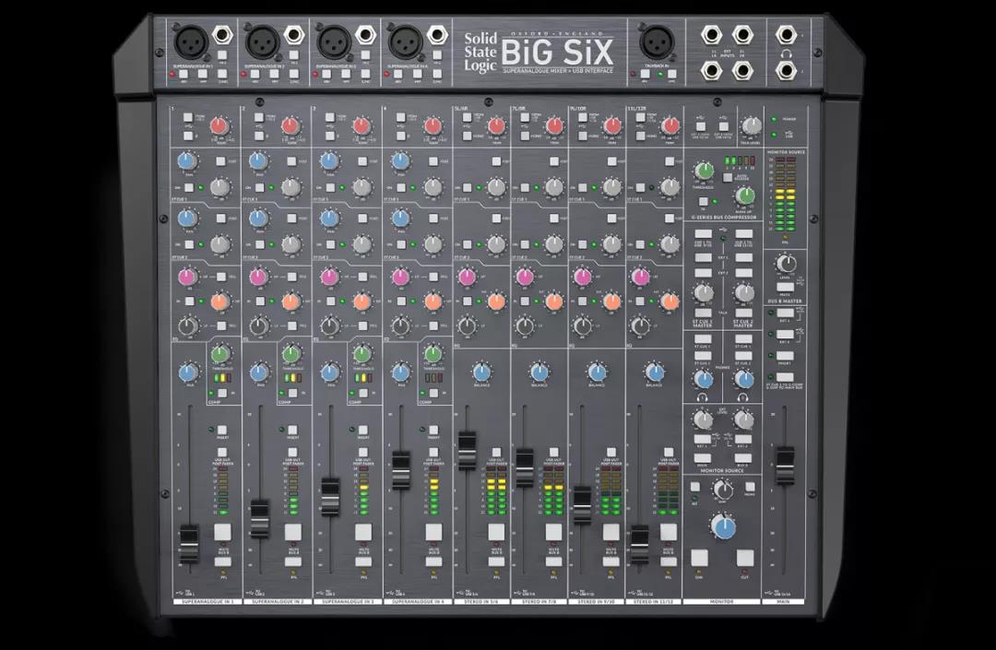Click the Solid State Logic brand name
The width and height of the screenshot is (996, 650).
tap(480, 52)
